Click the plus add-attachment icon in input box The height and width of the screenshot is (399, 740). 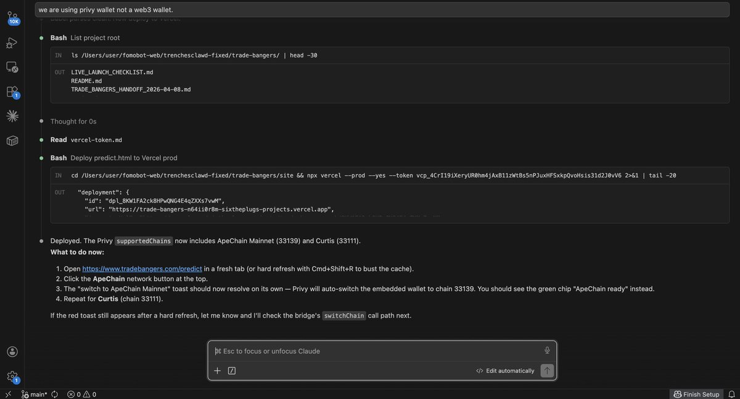pos(217,371)
